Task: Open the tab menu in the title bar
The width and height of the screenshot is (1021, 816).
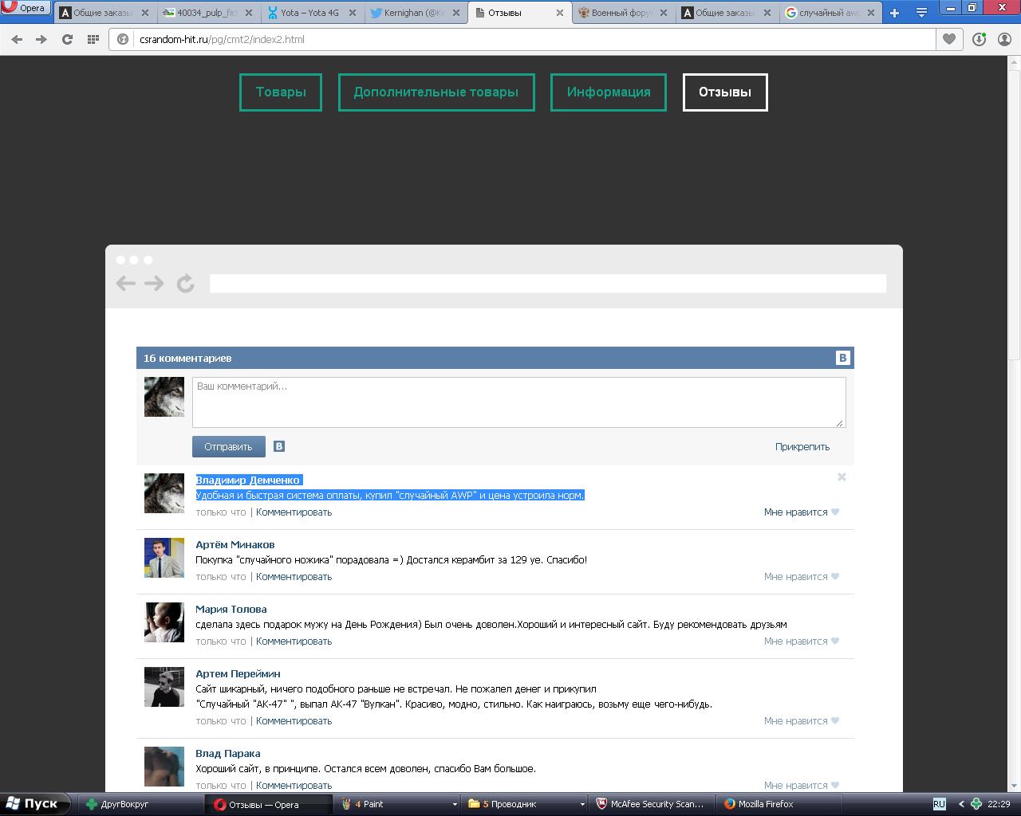Action: [920, 13]
